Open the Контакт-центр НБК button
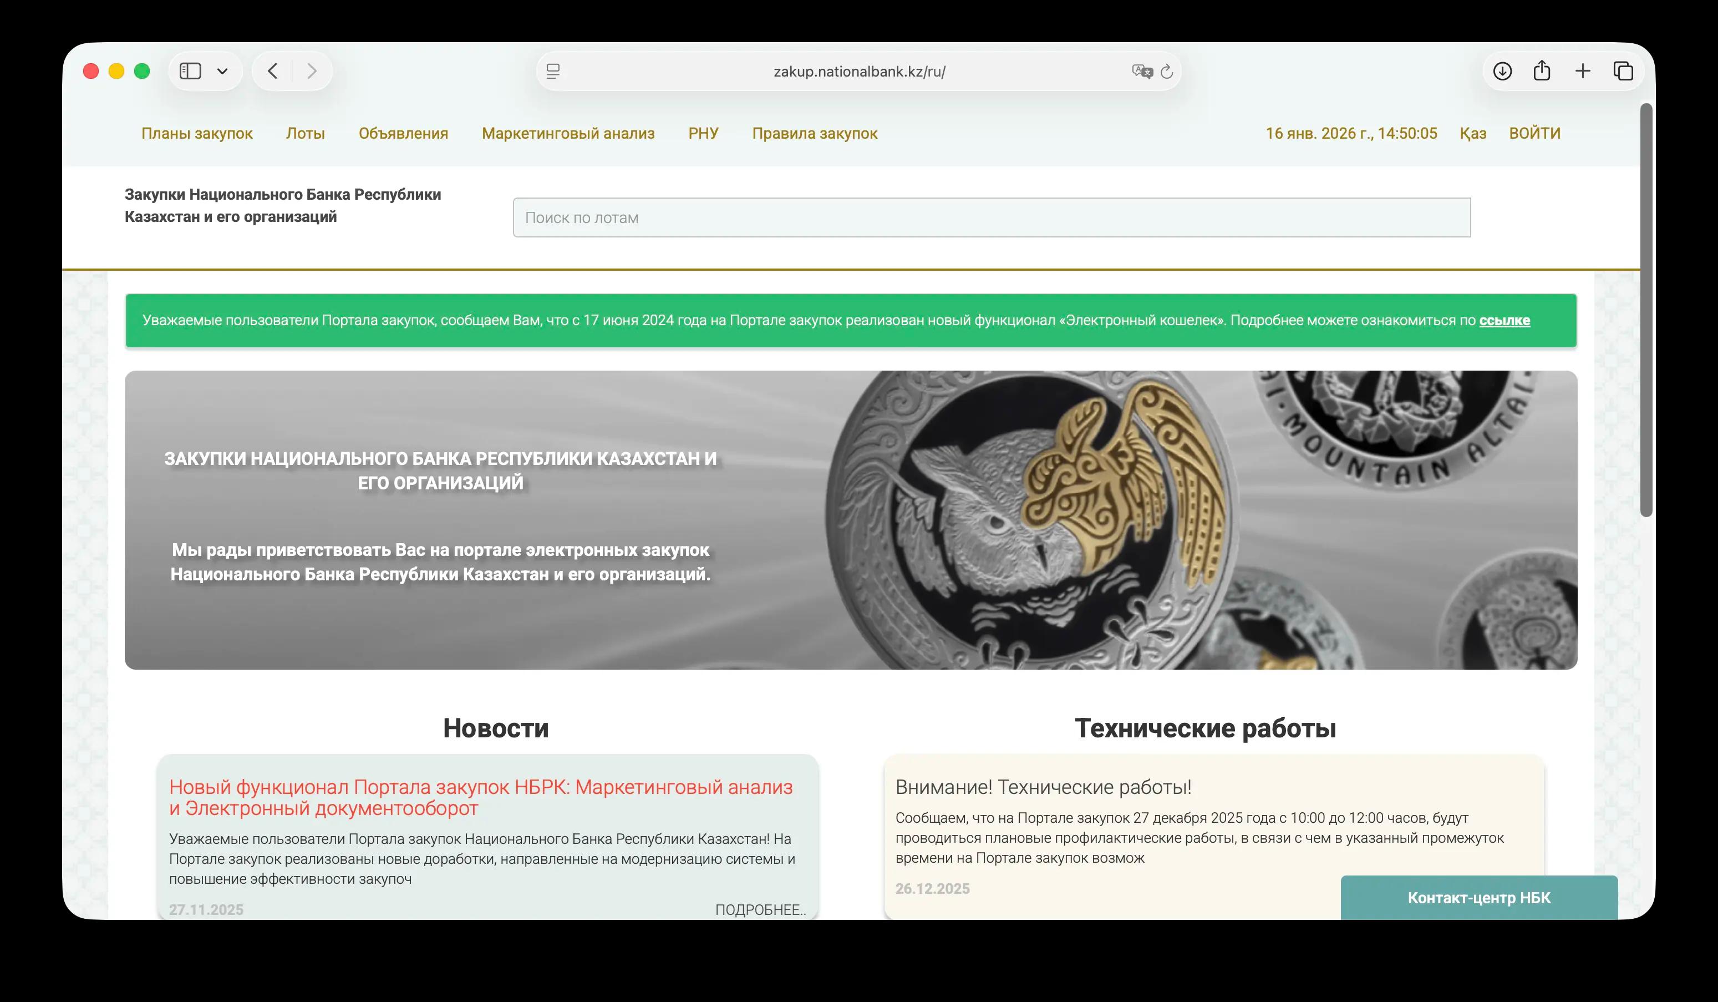Viewport: 1718px width, 1002px height. tap(1478, 898)
